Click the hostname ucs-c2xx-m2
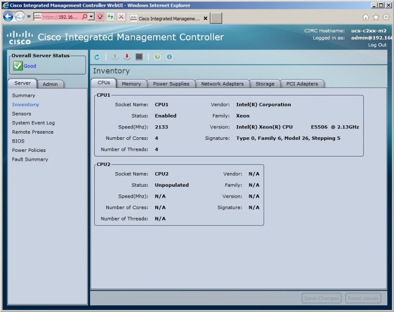 click(368, 31)
